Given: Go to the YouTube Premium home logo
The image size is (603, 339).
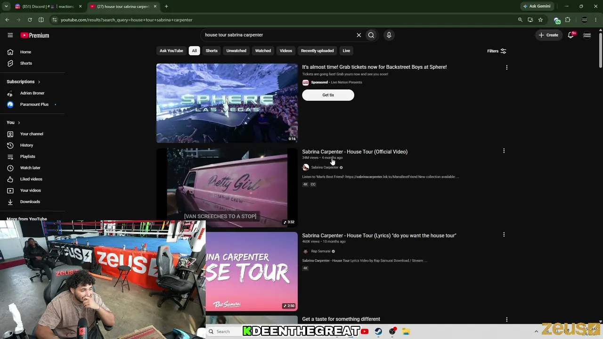Looking at the screenshot, I should coord(34,35).
